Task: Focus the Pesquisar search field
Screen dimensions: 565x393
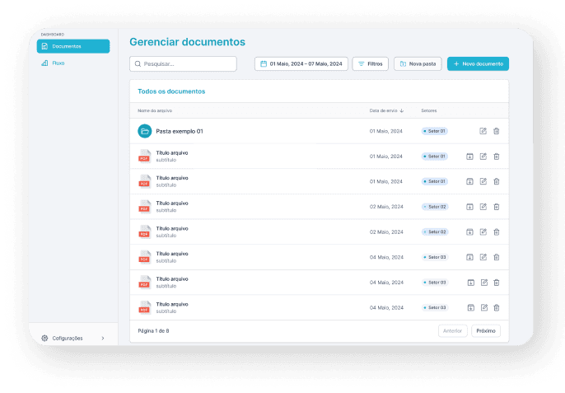Action: [183, 63]
